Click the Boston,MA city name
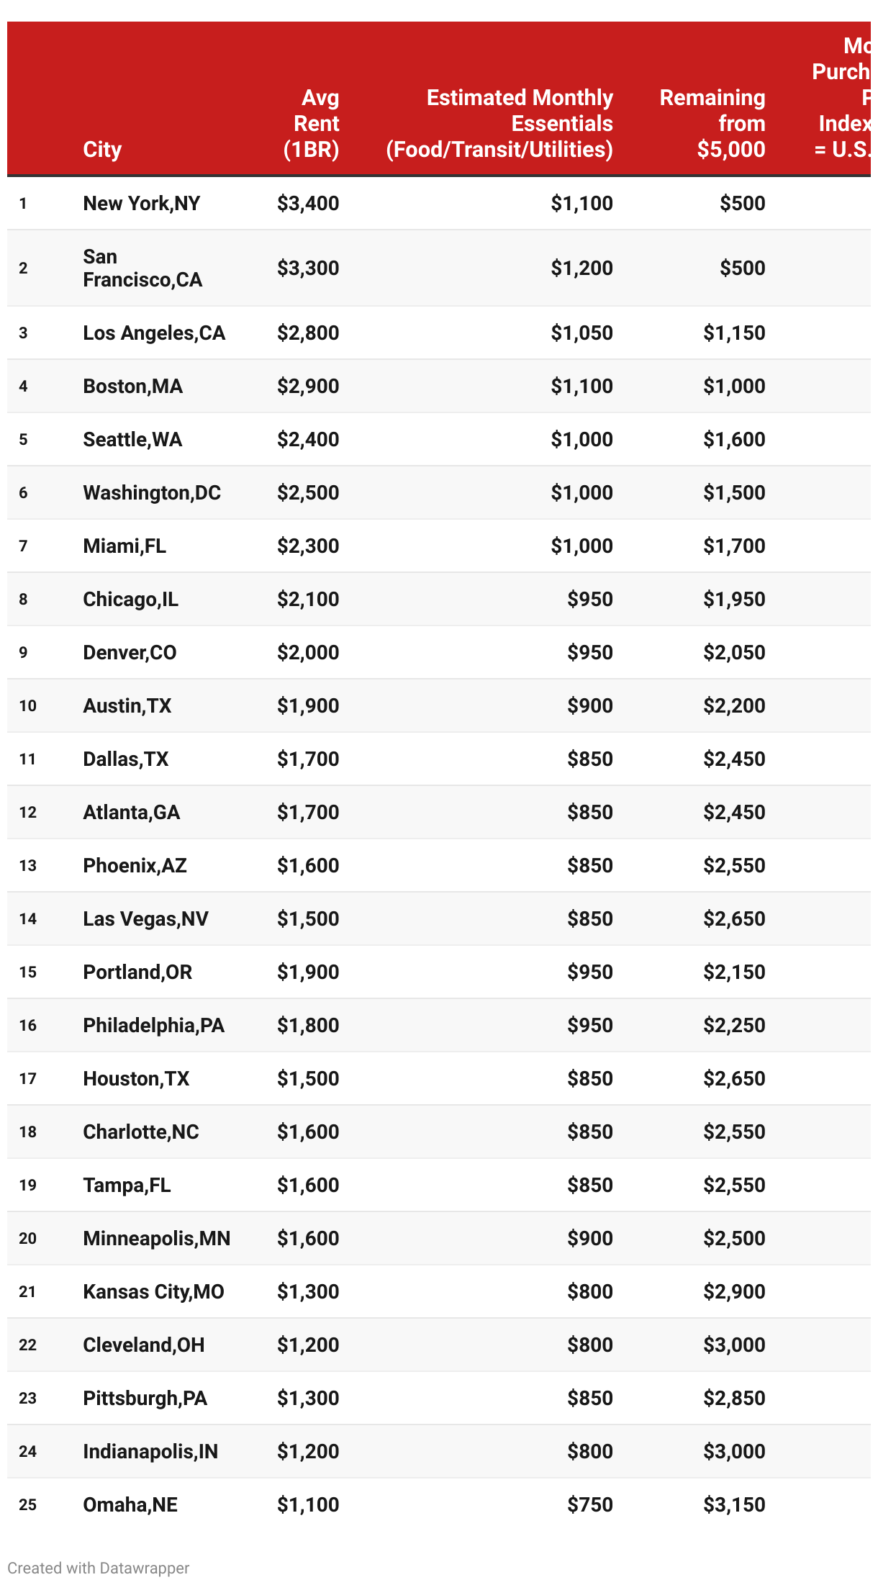878x1585 pixels. tap(133, 386)
